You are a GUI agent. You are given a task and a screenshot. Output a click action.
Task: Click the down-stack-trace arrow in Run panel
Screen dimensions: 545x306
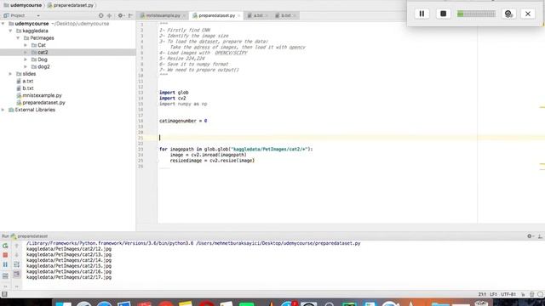(x=16, y=255)
